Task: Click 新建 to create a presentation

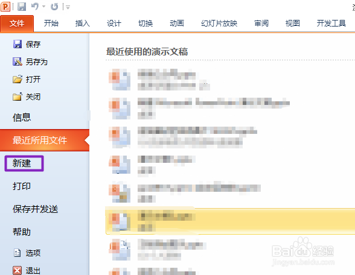Action: click(x=22, y=163)
